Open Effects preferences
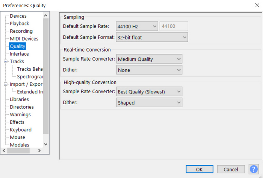263x178 pixels. pos(17,122)
